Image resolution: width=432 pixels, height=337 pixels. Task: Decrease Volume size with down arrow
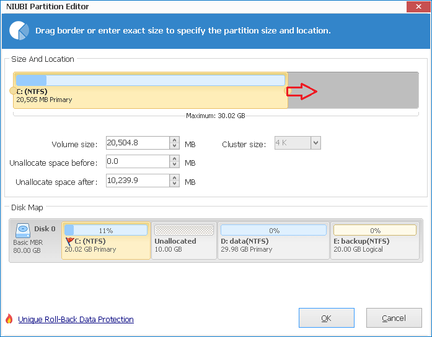[x=174, y=146]
